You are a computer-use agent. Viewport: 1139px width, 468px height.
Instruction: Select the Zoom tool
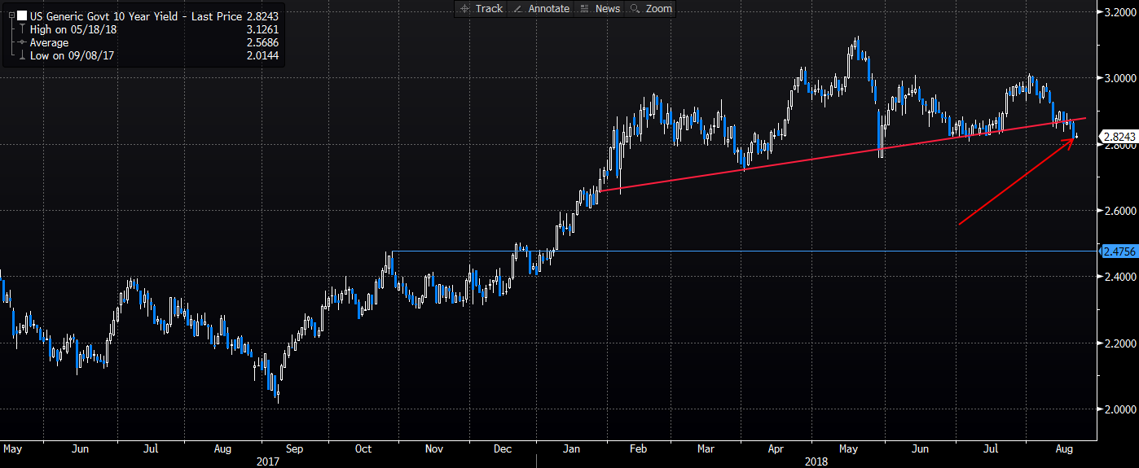[651, 8]
